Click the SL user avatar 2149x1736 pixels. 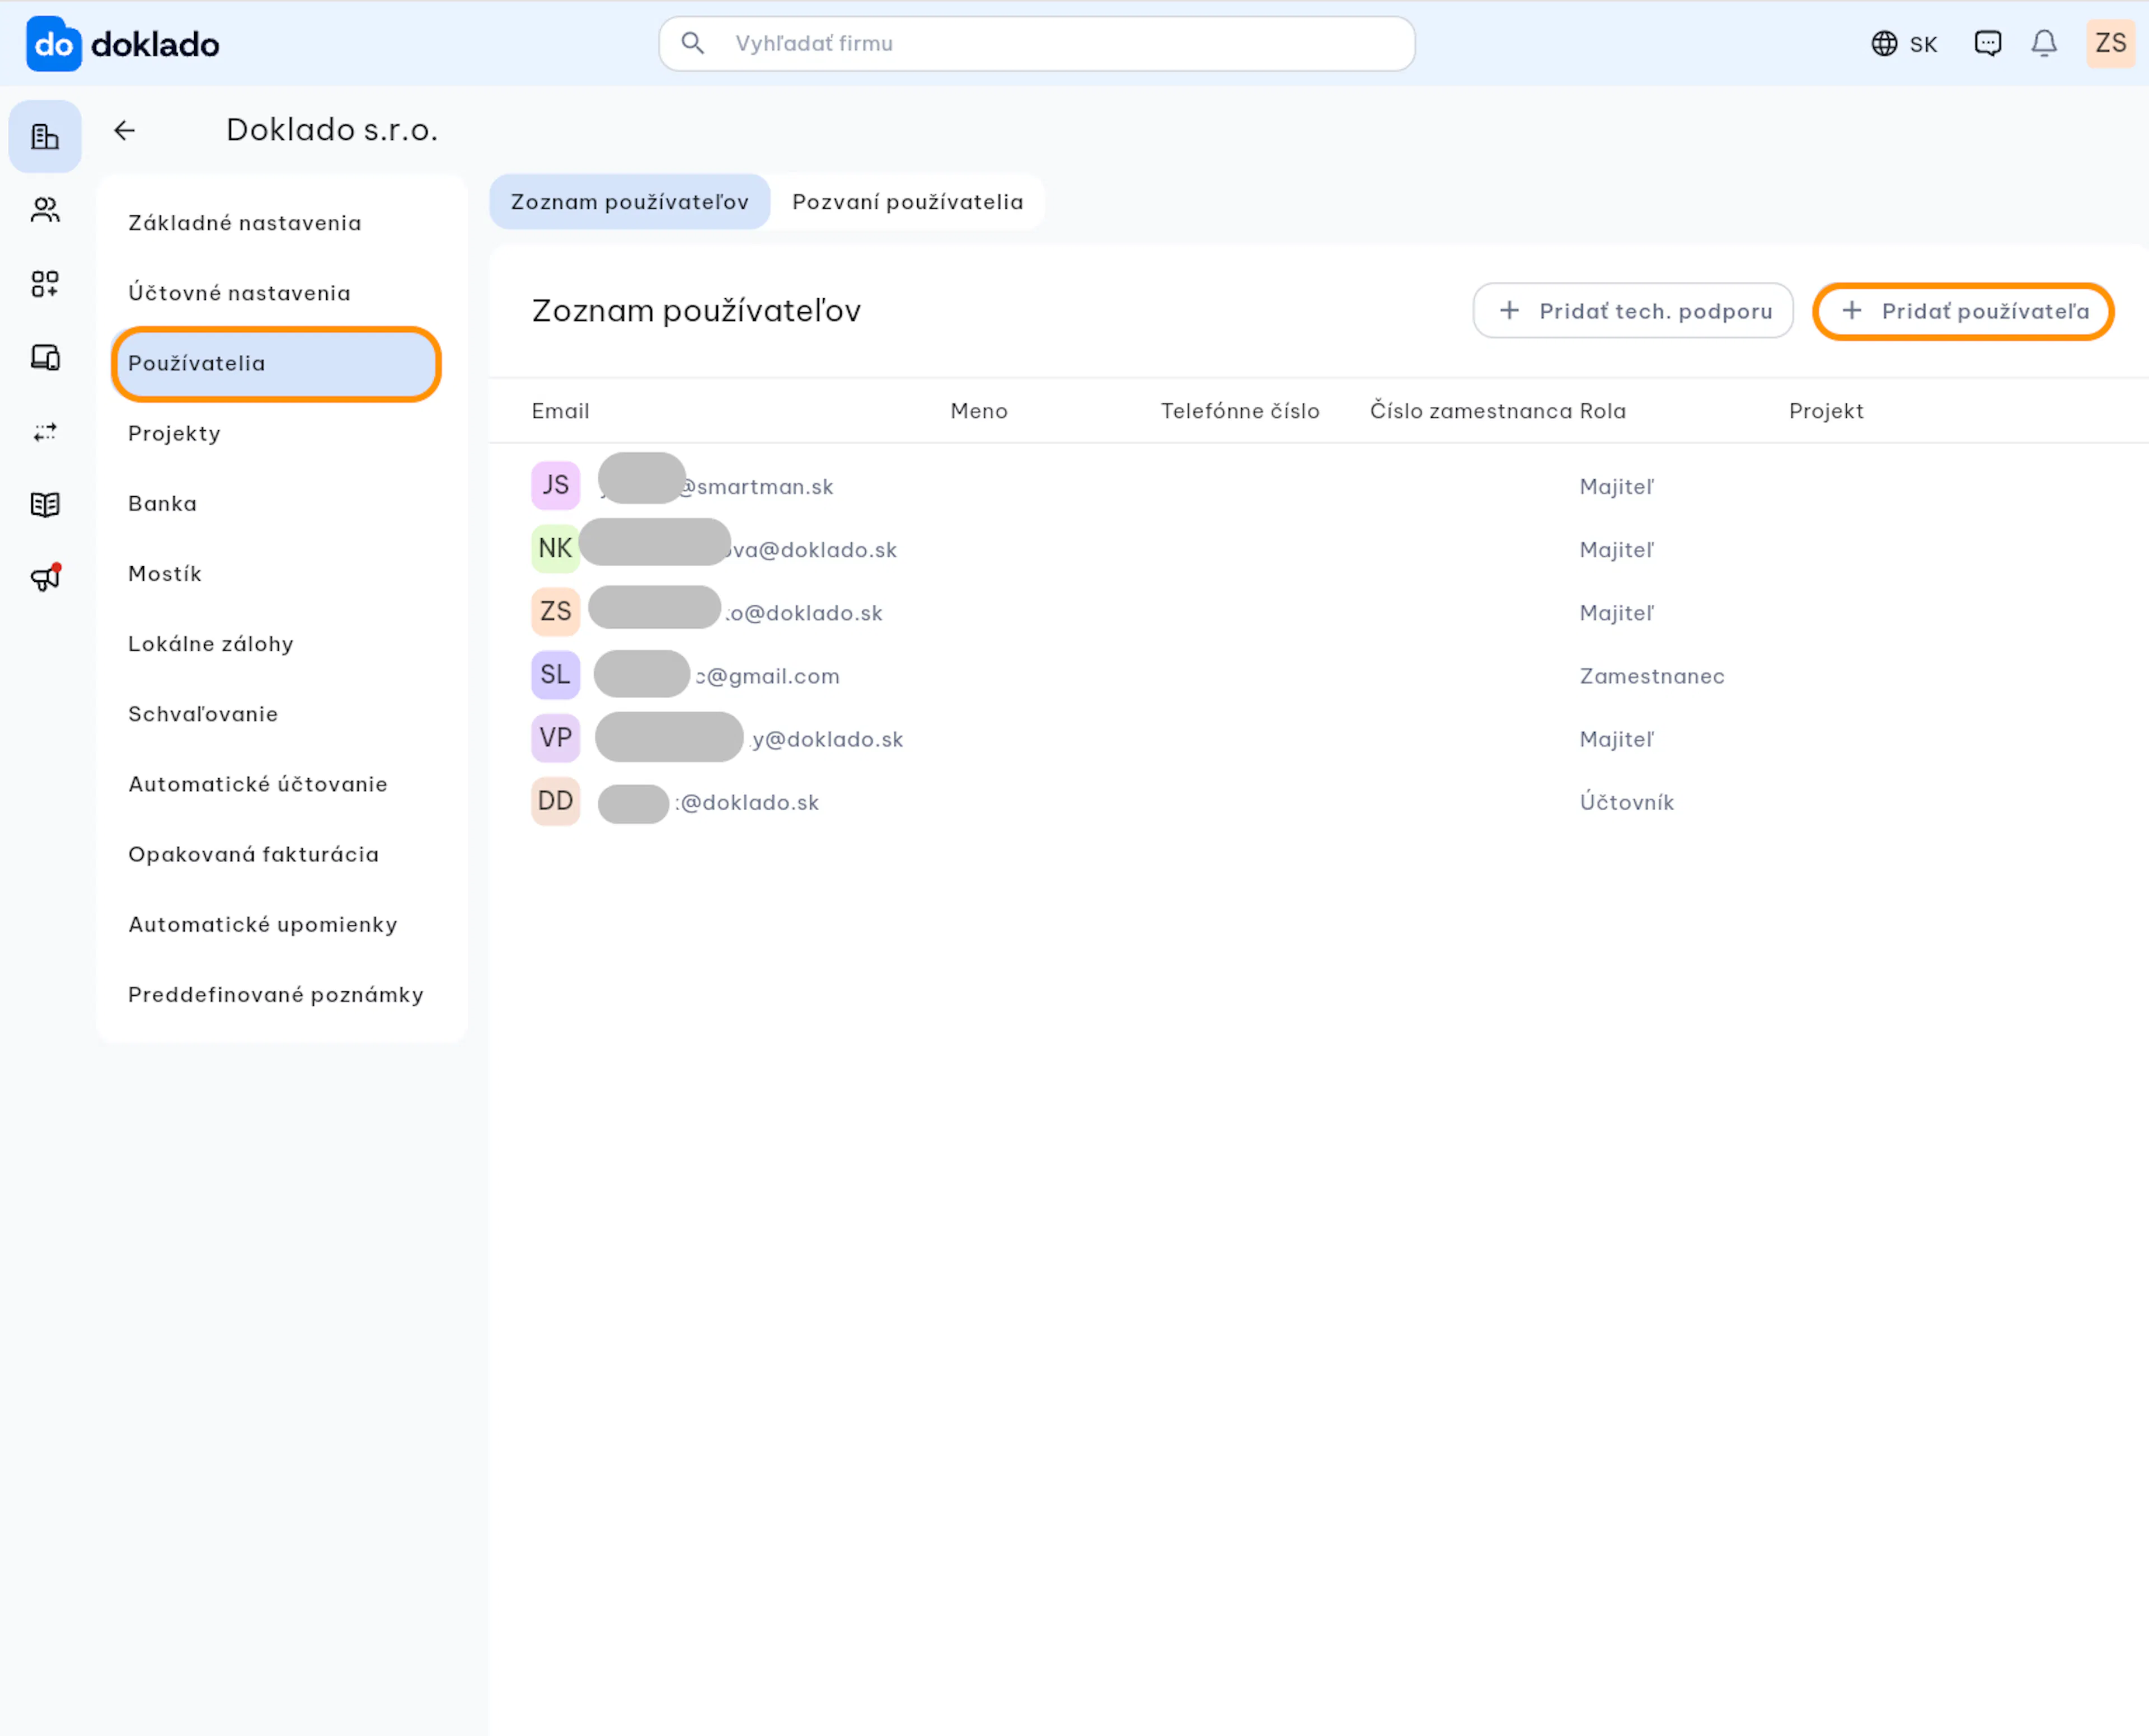tap(555, 675)
